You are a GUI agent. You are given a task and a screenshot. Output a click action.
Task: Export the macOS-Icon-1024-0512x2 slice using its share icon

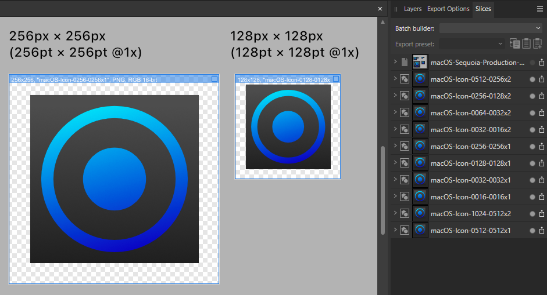(x=541, y=214)
